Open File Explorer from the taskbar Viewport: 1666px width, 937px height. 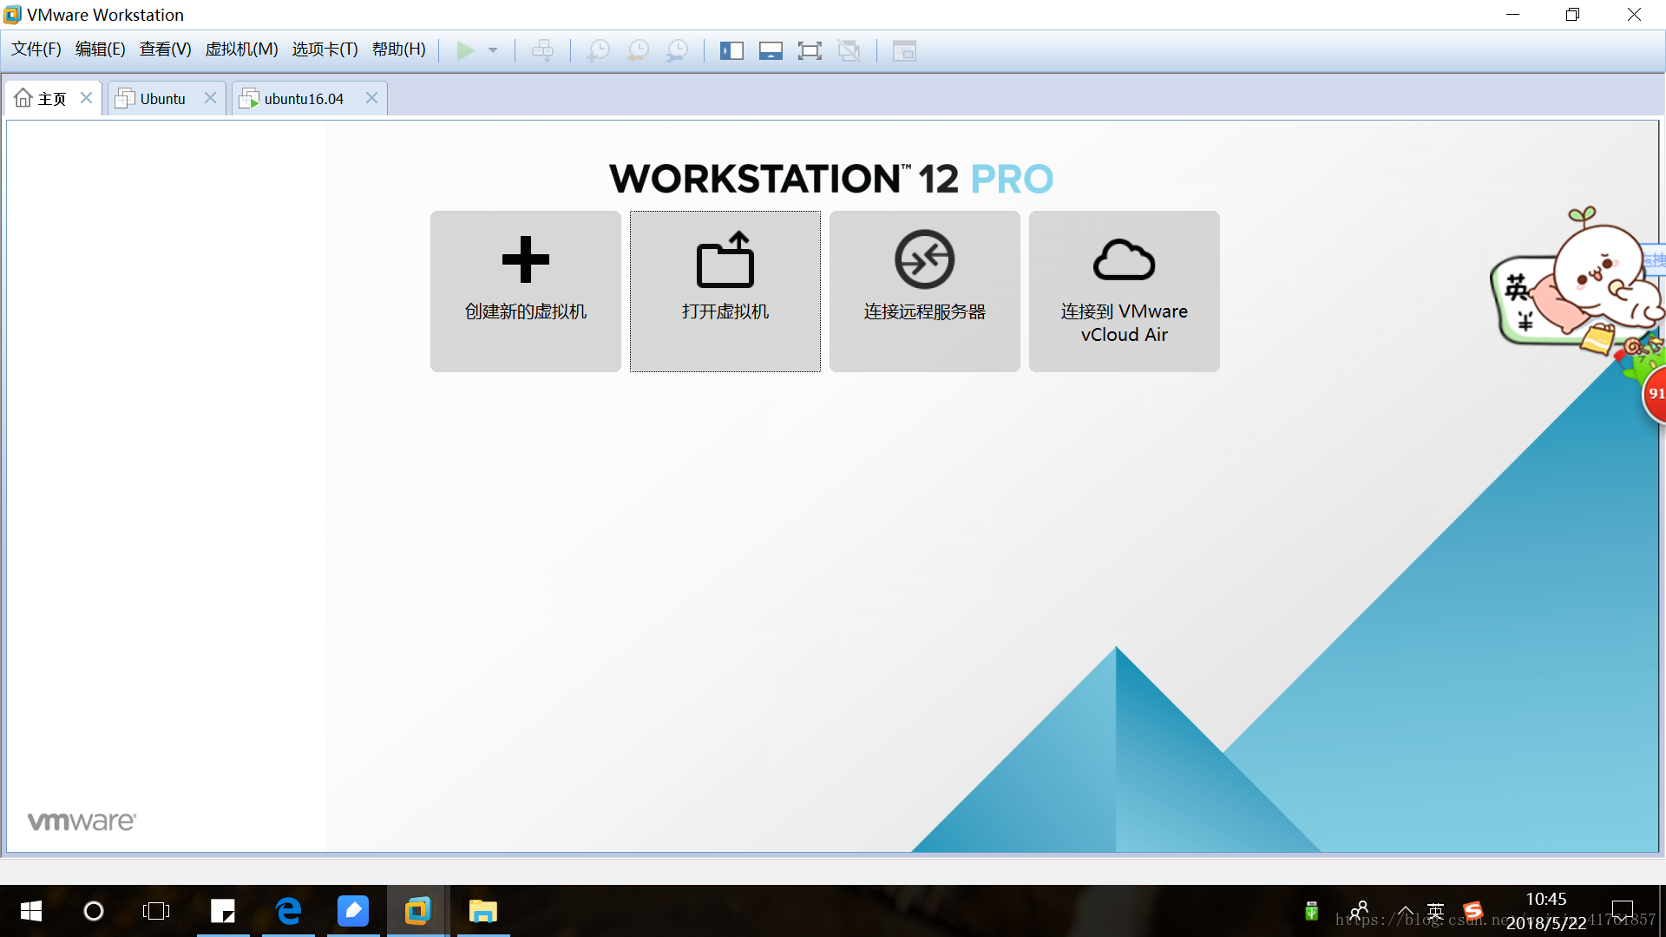483,911
